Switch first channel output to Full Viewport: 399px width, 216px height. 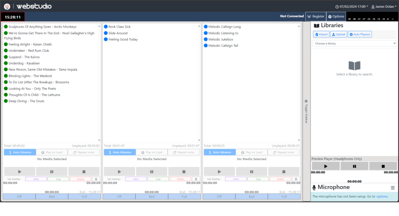(85, 197)
